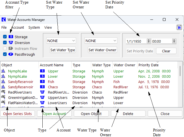Click the RiverWare icon in the title bar
This screenshot has width=184, height=137.
click(4, 20)
